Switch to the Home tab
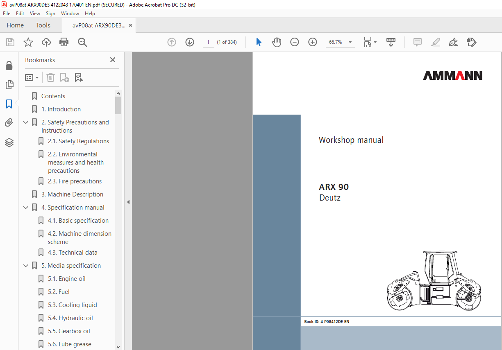This screenshot has width=502, height=350. (x=15, y=25)
